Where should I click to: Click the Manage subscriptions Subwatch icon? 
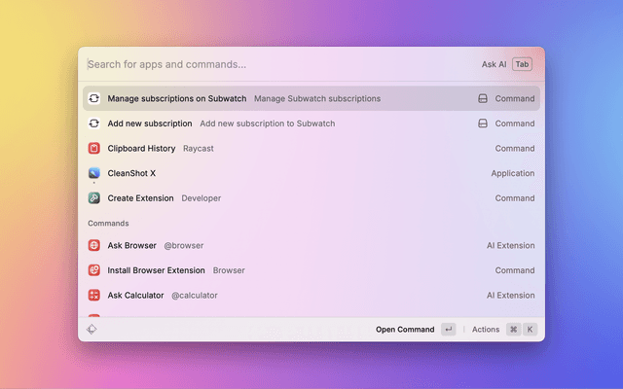click(94, 98)
